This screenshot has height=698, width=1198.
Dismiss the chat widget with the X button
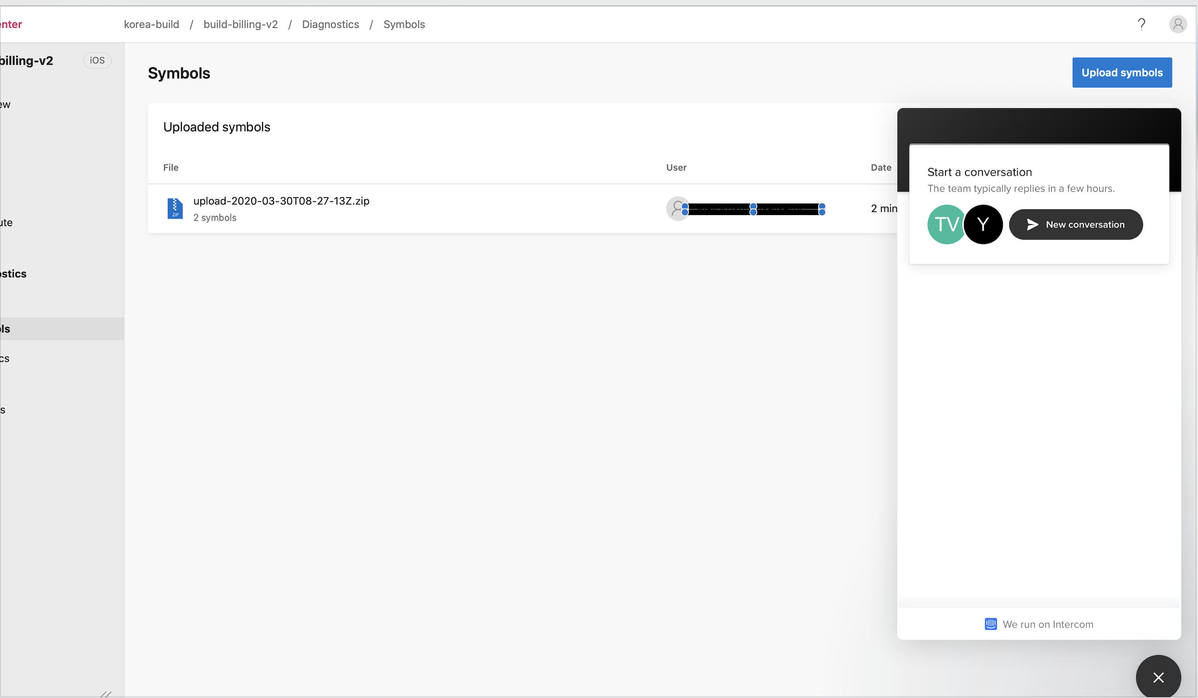coord(1159,677)
